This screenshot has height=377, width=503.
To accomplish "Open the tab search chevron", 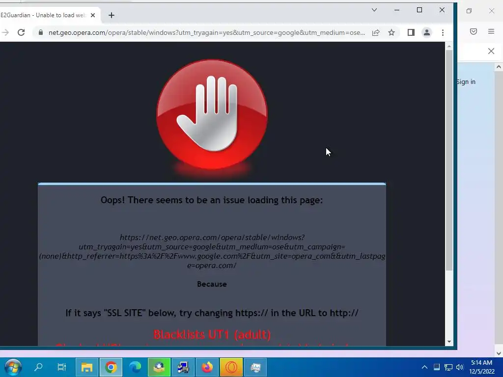I will coord(374,10).
